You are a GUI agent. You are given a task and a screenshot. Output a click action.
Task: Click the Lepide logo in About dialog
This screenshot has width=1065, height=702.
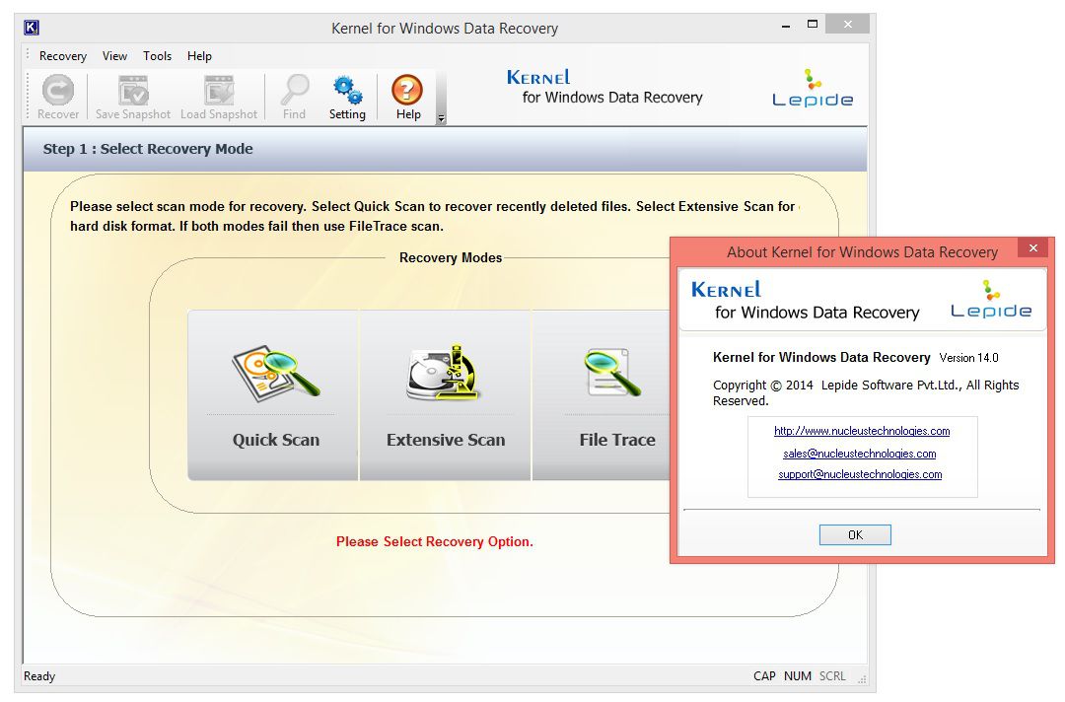click(x=991, y=300)
